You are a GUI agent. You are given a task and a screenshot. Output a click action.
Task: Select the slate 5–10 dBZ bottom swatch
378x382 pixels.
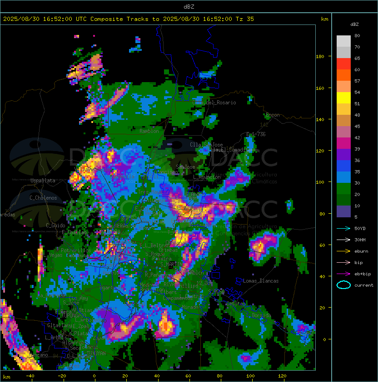pos(343,211)
